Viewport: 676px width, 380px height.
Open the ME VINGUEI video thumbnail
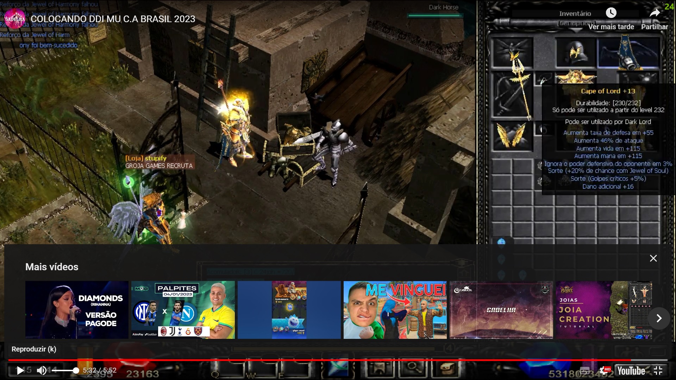coord(395,310)
